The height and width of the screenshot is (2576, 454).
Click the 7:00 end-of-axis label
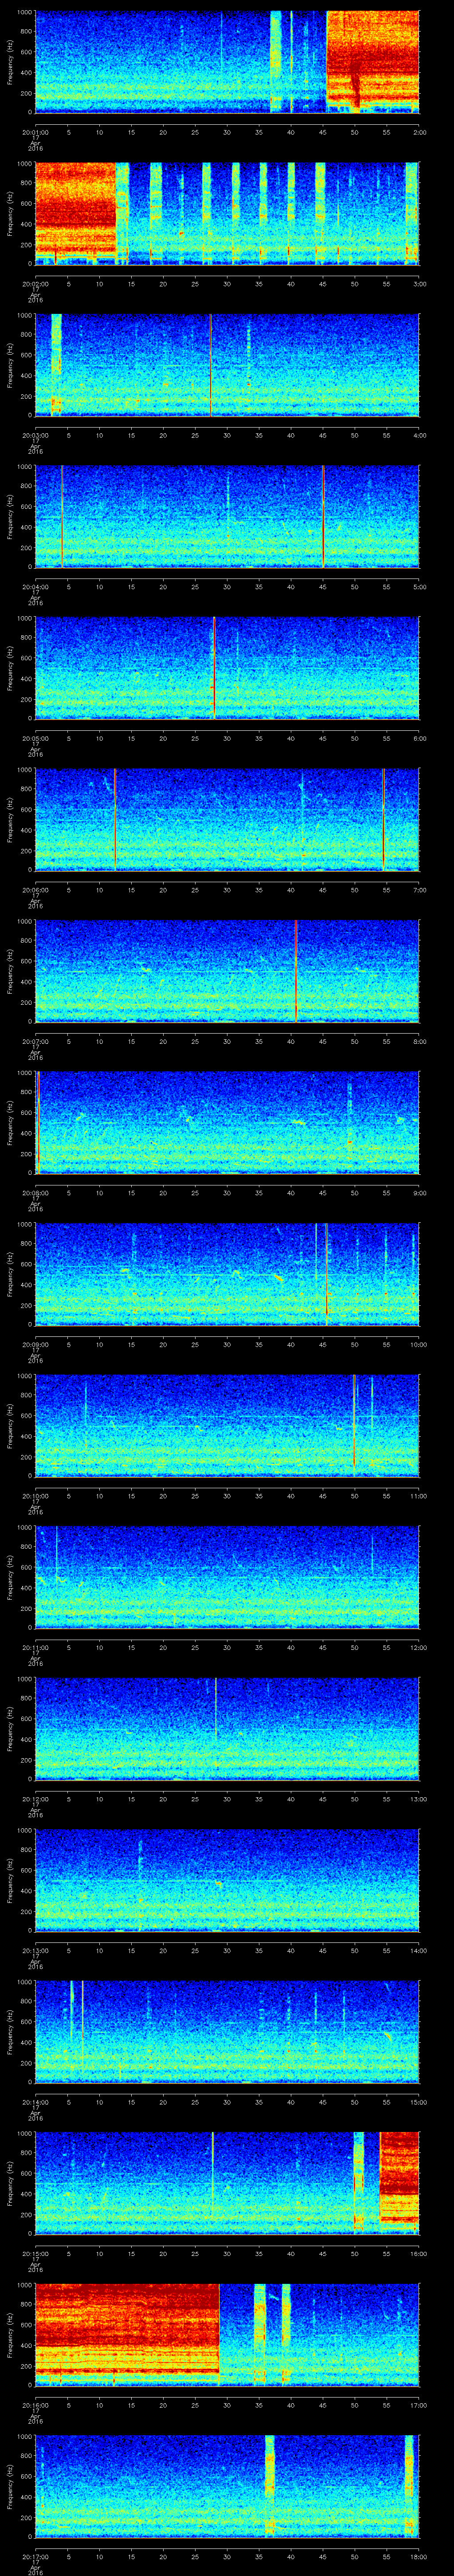[419, 890]
